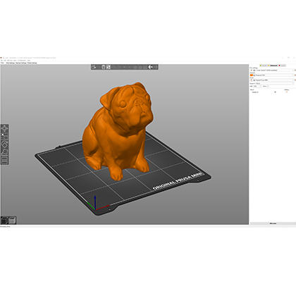Screen dimensions: 296x296
Task: Open the Supports dropdown
Action: tap(275, 83)
